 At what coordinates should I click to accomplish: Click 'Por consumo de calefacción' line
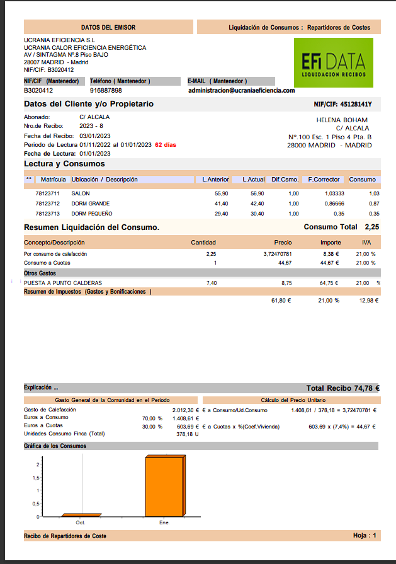coord(55,254)
